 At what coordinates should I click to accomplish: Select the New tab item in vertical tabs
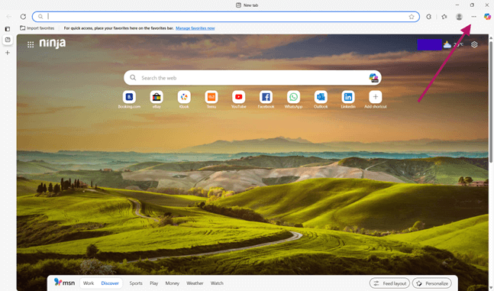8,40
